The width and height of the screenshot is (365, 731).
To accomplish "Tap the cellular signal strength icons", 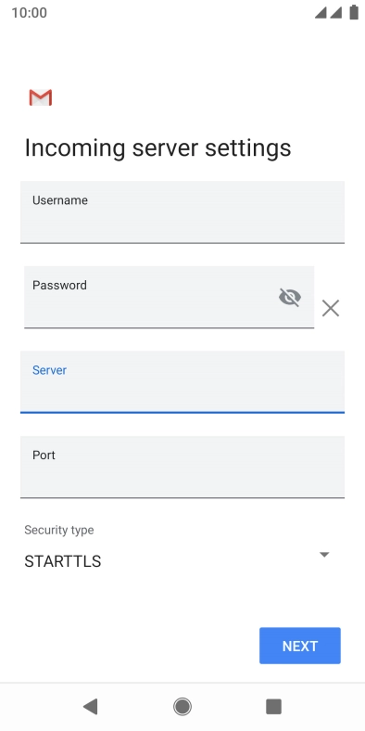I will click(x=328, y=13).
